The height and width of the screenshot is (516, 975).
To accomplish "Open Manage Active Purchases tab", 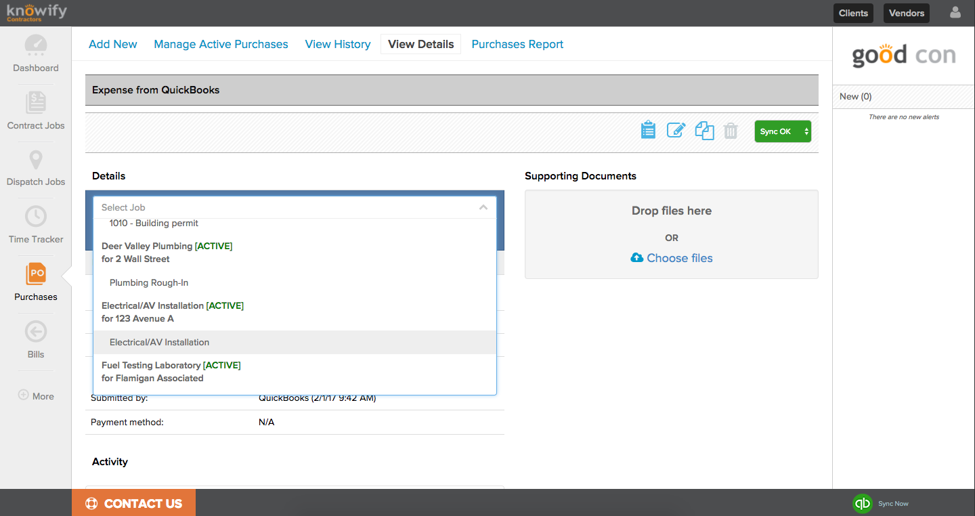I will [x=221, y=44].
